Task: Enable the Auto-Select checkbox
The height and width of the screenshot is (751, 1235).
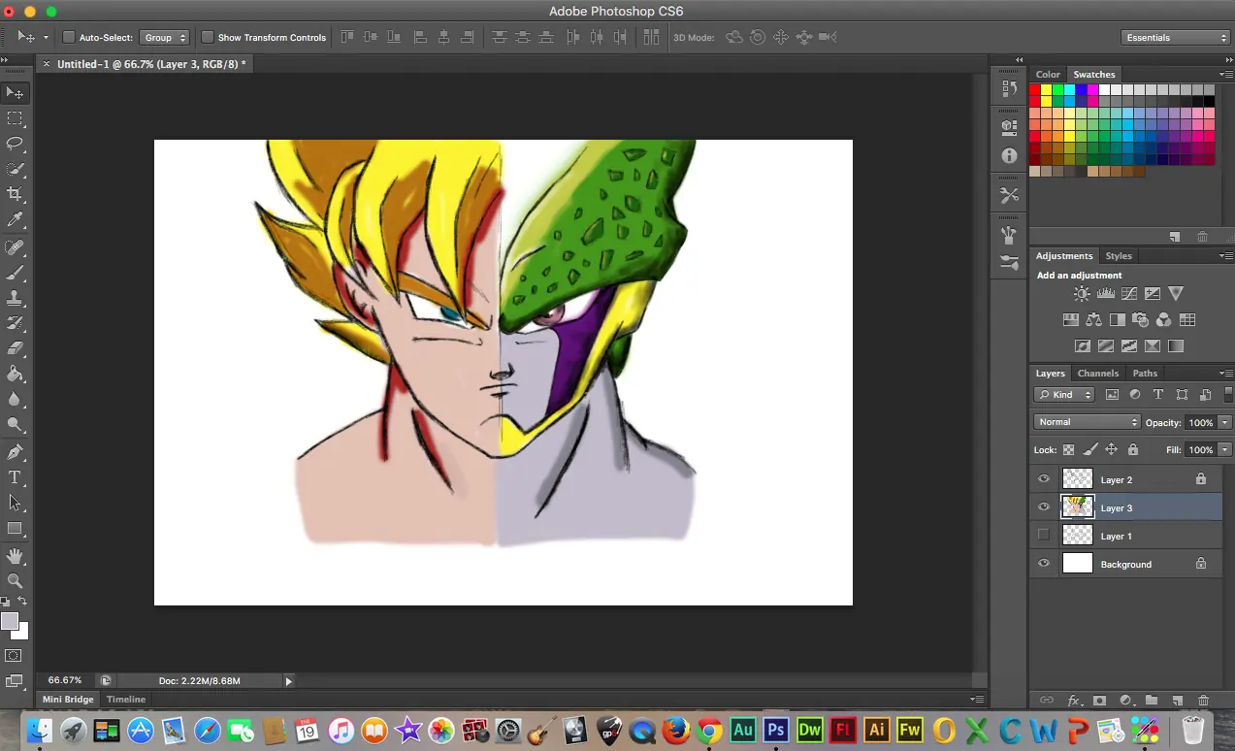Action: pos(69,37)
